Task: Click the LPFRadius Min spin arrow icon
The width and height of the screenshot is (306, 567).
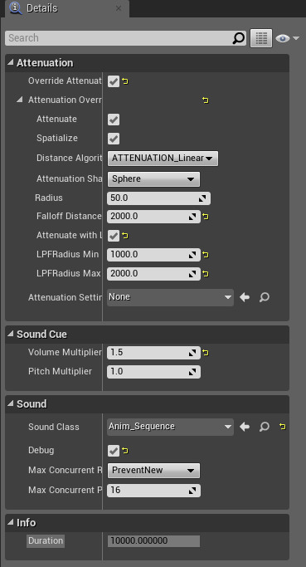Action: point(192,255)
